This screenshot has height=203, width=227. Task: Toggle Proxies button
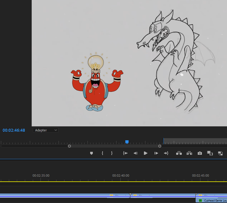(220, 153)
